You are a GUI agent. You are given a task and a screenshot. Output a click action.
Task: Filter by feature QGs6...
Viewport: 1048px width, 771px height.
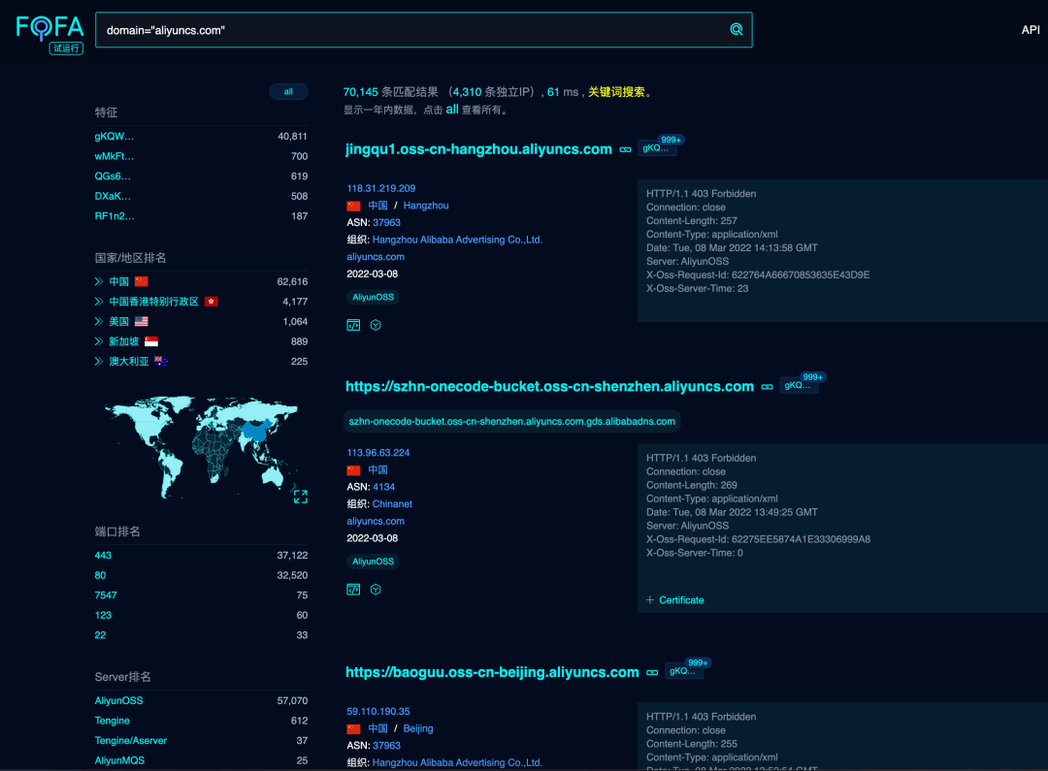(x=113, y=177)
